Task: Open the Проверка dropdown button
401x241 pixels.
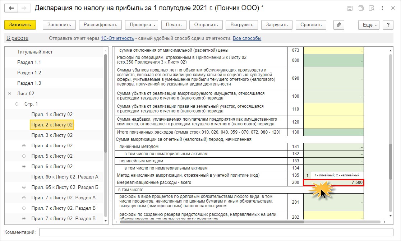Action: 142,25
